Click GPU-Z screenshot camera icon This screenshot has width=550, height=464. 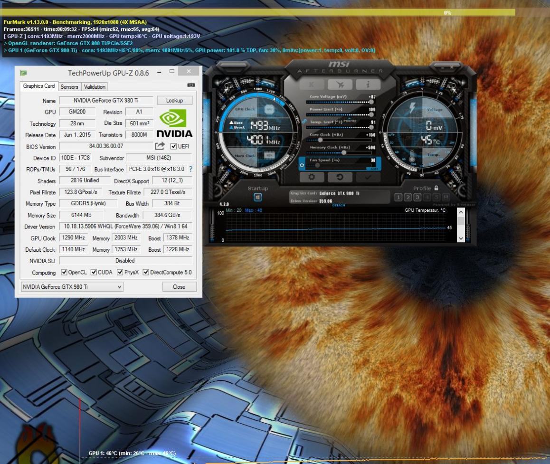[x=191, y=85]
